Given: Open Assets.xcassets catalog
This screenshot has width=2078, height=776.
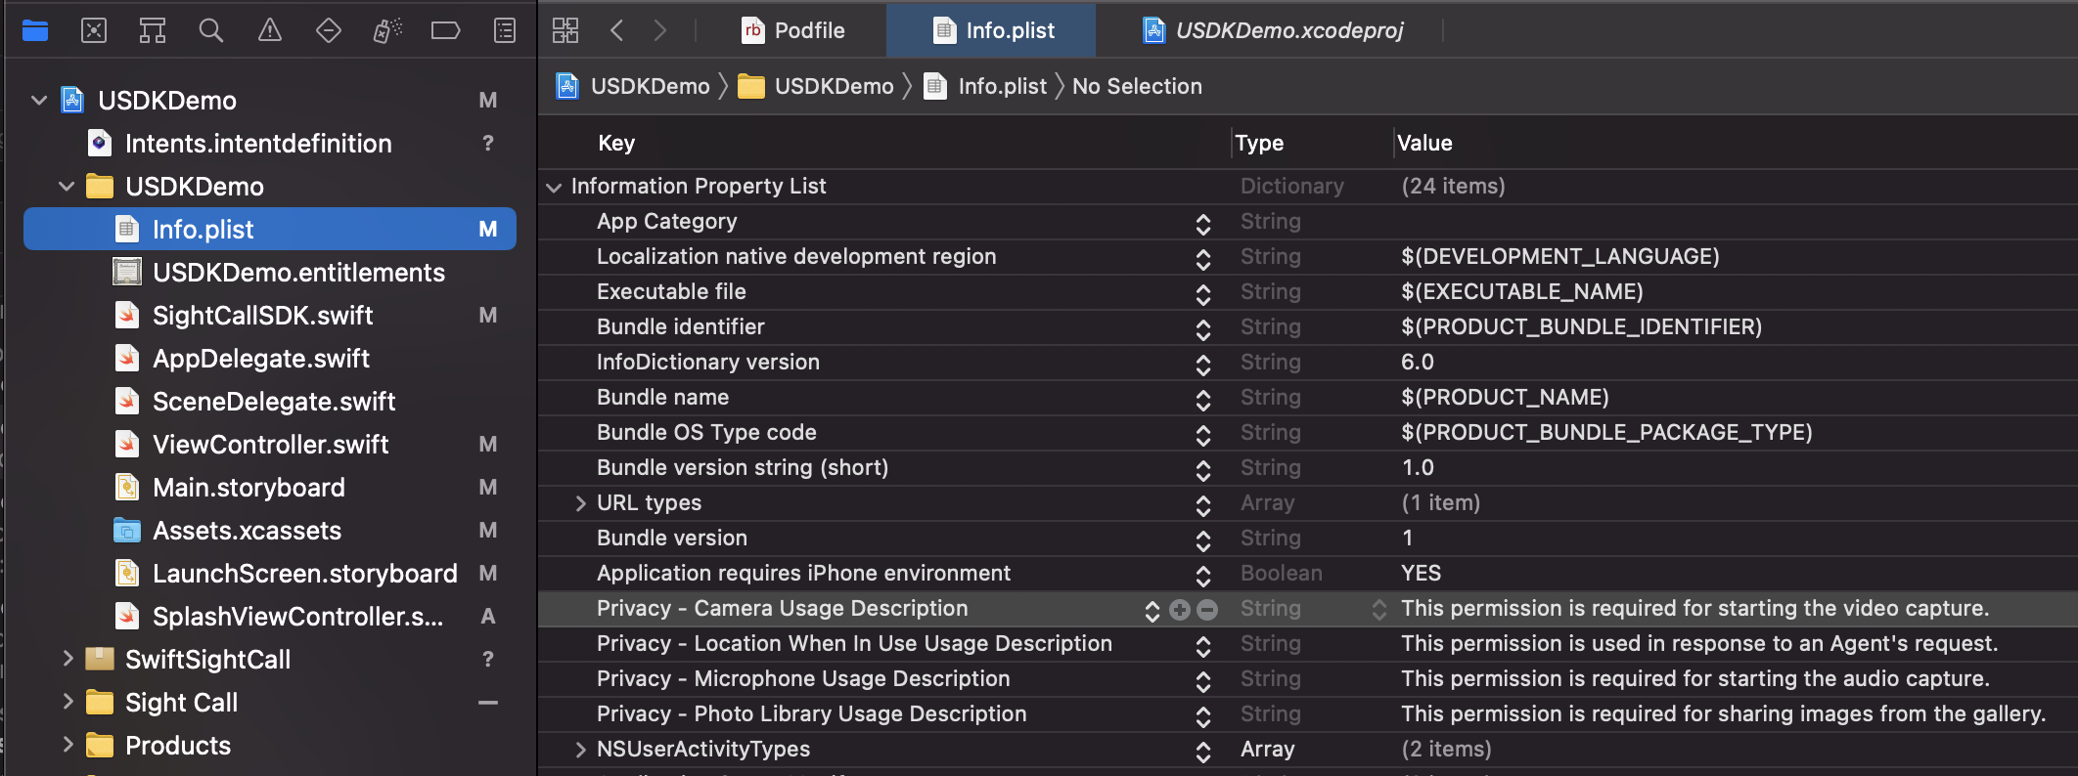Looking at the screenshot, I should click(247, 531).
